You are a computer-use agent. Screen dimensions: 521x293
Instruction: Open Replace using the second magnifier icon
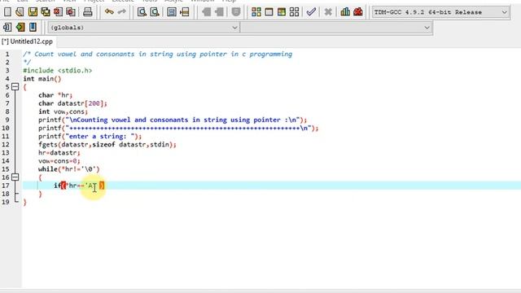click(155, 12)
